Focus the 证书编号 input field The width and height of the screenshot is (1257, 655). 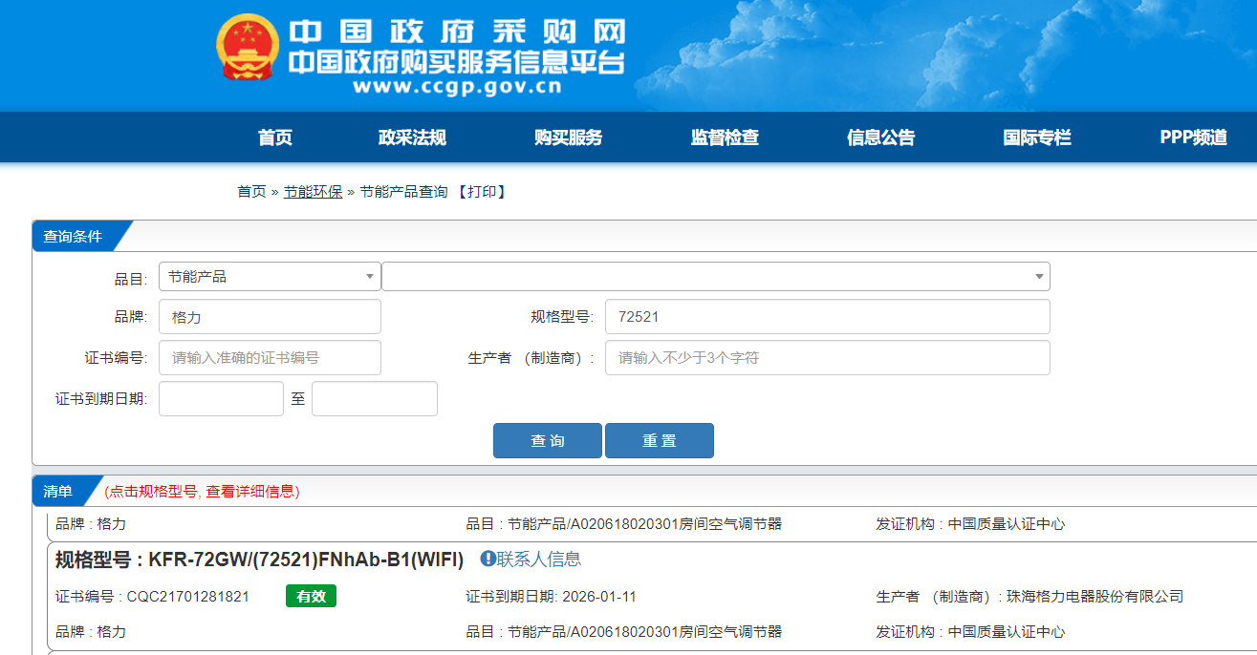(x=270, y=358)
